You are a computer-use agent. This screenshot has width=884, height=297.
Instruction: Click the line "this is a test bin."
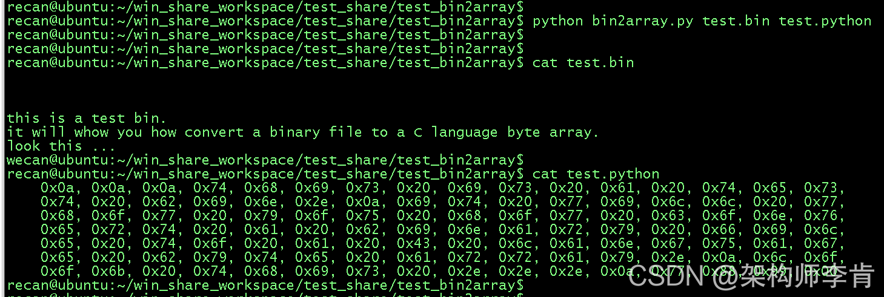click(x=86, y=118)
